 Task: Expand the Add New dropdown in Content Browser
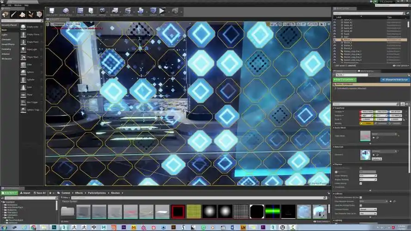(x=9, y=193)
